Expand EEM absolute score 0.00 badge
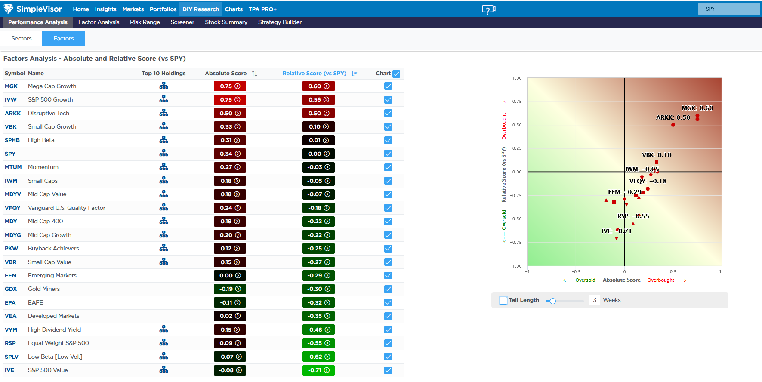762x382 pixels. (230, 275)
